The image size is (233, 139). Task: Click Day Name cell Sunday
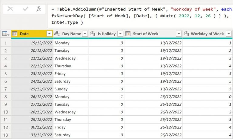71,89
